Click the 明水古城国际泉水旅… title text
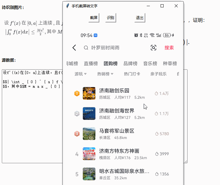Image resolution: width=220 pixels, height=185 pixels. coord(124,171)
